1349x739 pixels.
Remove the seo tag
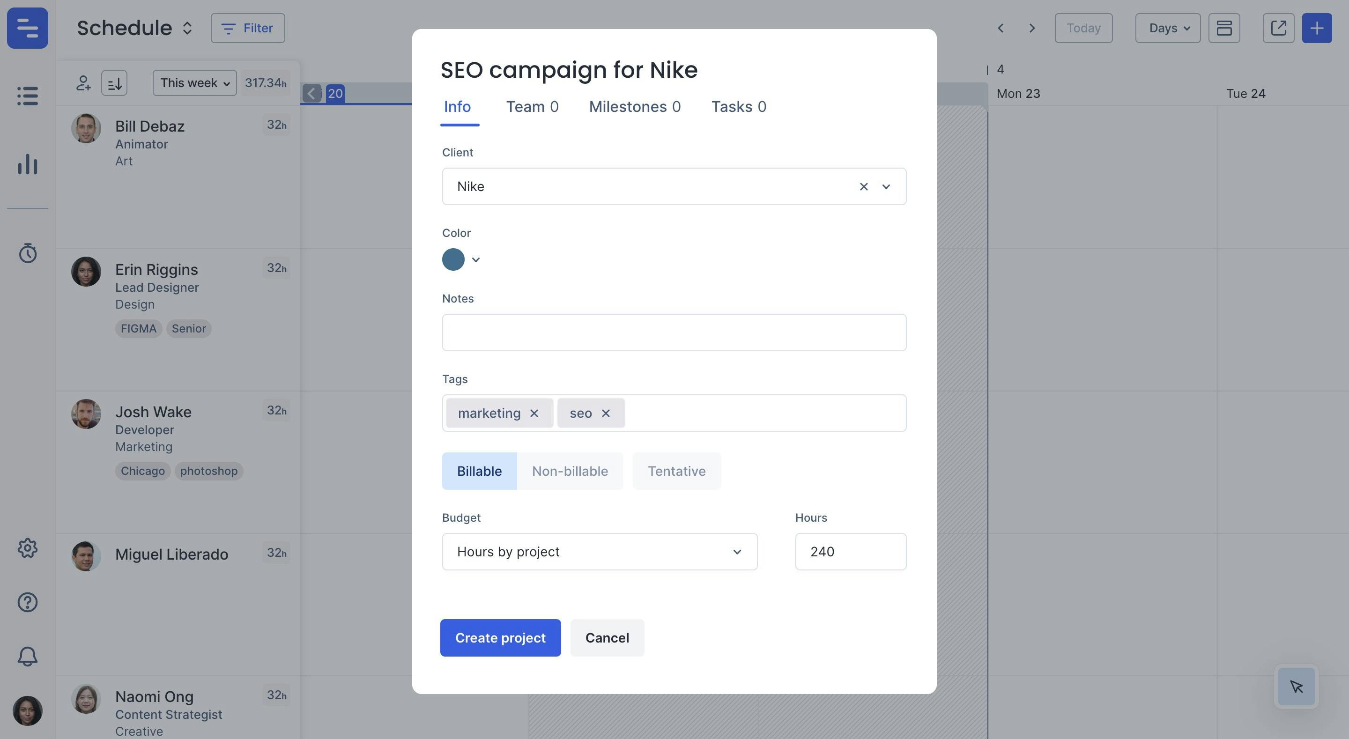click(x=606, y=413)
